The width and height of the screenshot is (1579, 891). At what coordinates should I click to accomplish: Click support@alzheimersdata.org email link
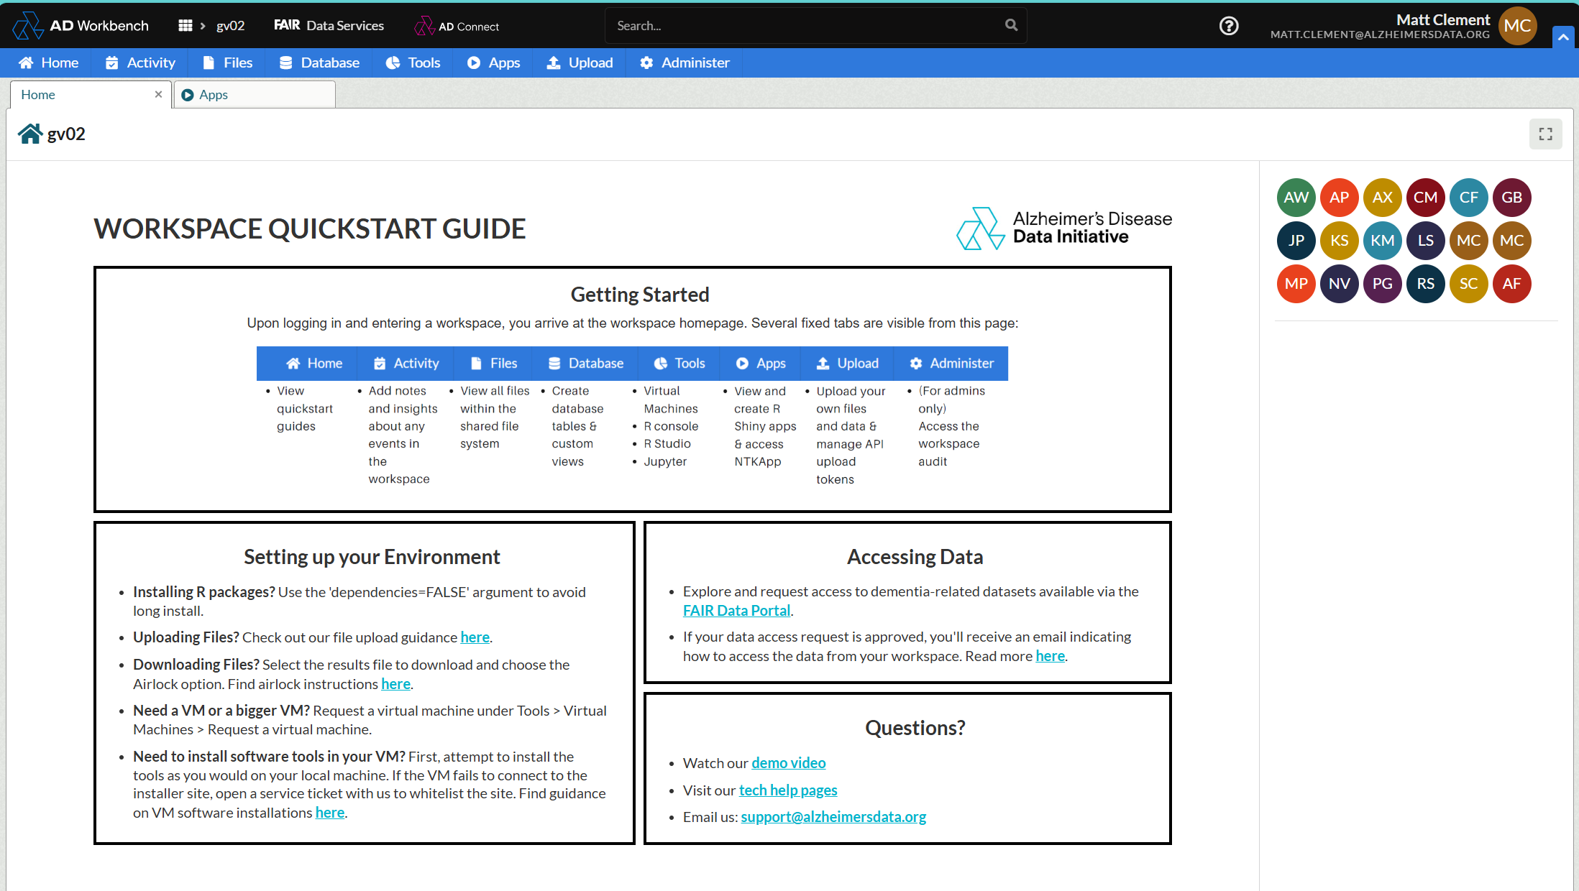pos(833,817)
